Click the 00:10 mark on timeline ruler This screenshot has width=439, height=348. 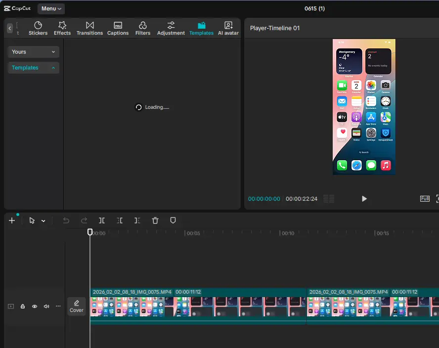click(x=288, y=233)
